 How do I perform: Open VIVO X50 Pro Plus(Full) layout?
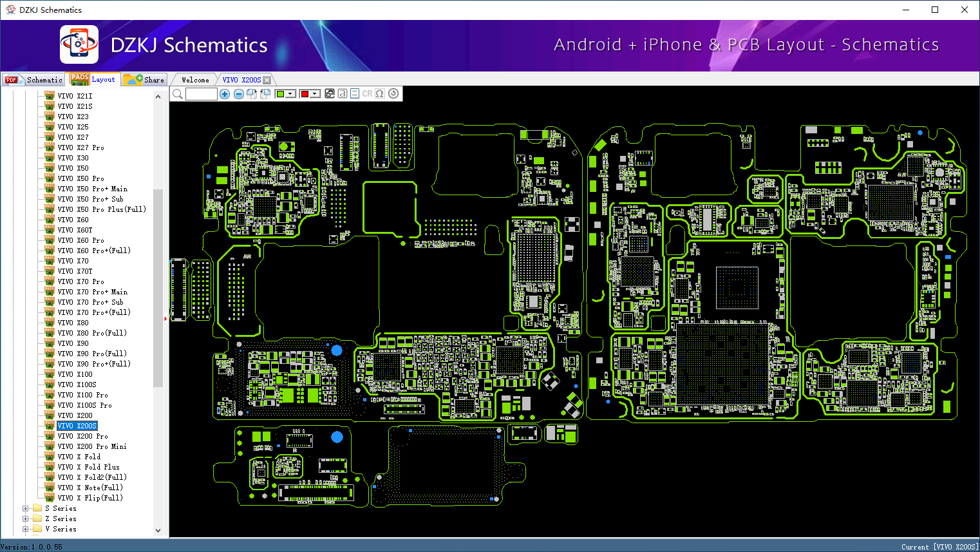point(102,209)
